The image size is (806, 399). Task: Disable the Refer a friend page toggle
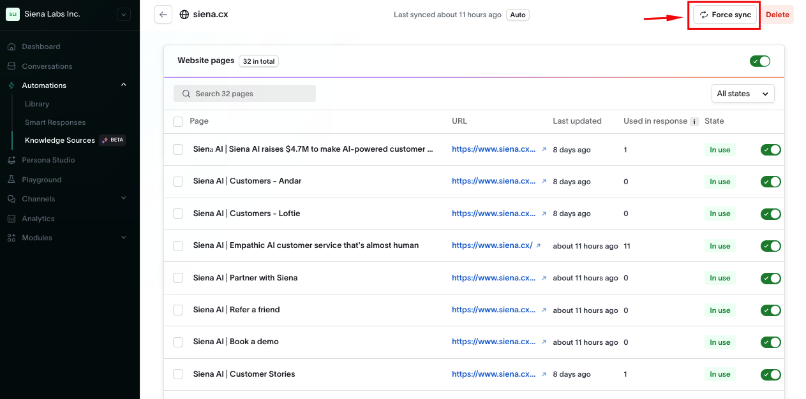pos(771,310)
